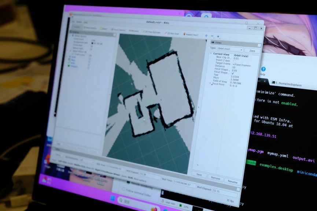This screenshot has width=317, height=211.
Task: Select the 2D Nav Goal tool
Action: 172,33
